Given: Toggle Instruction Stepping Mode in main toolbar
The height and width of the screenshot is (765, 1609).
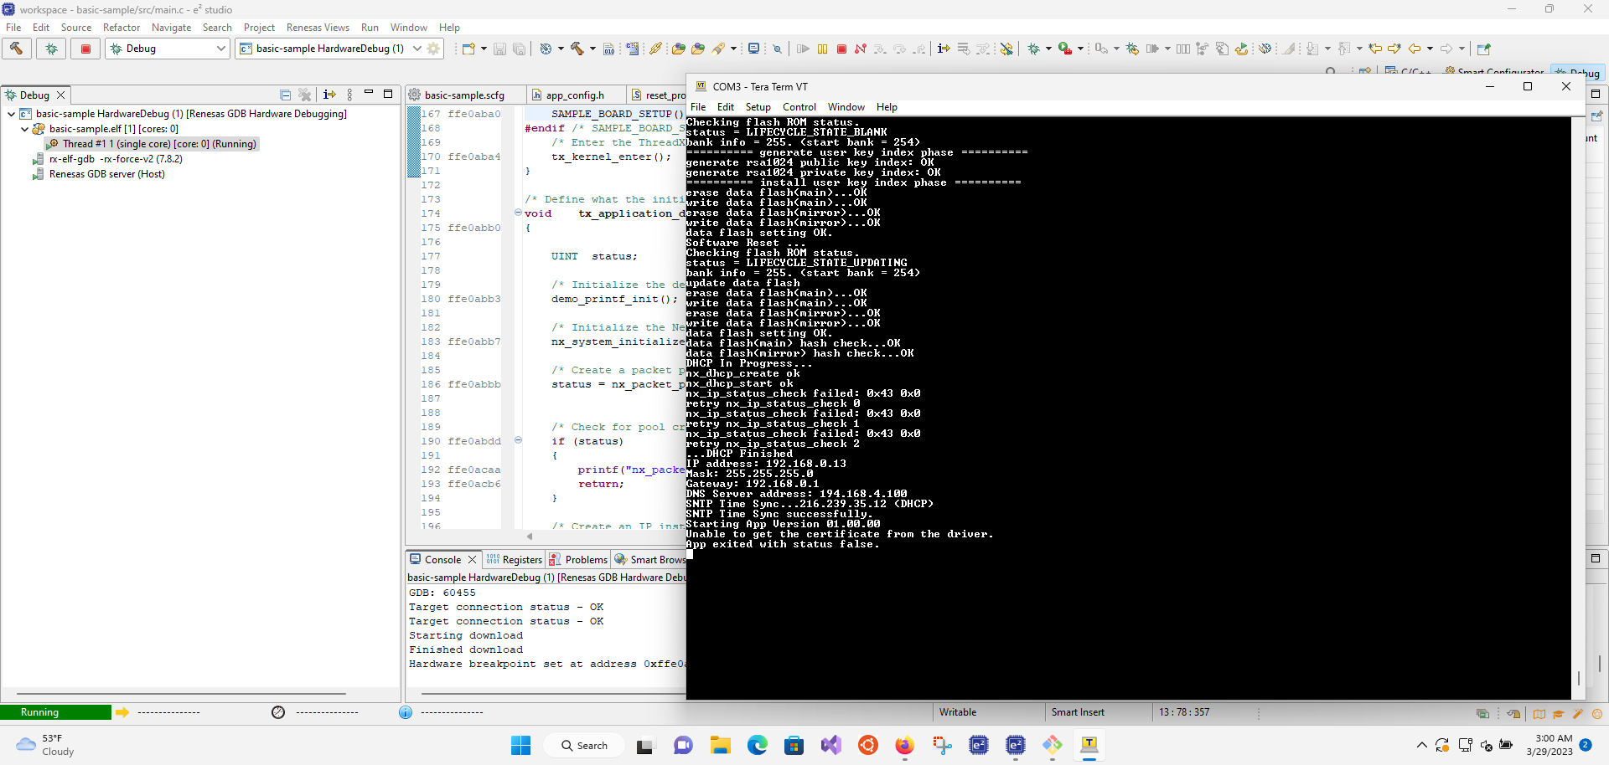Looking at the screenshot, I should pos(944,49).
